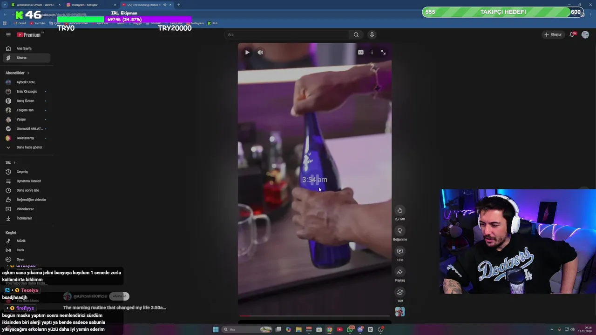Screen dimensions: 596x335
Task: Open the notifications bell
Action: coord(572,34)
